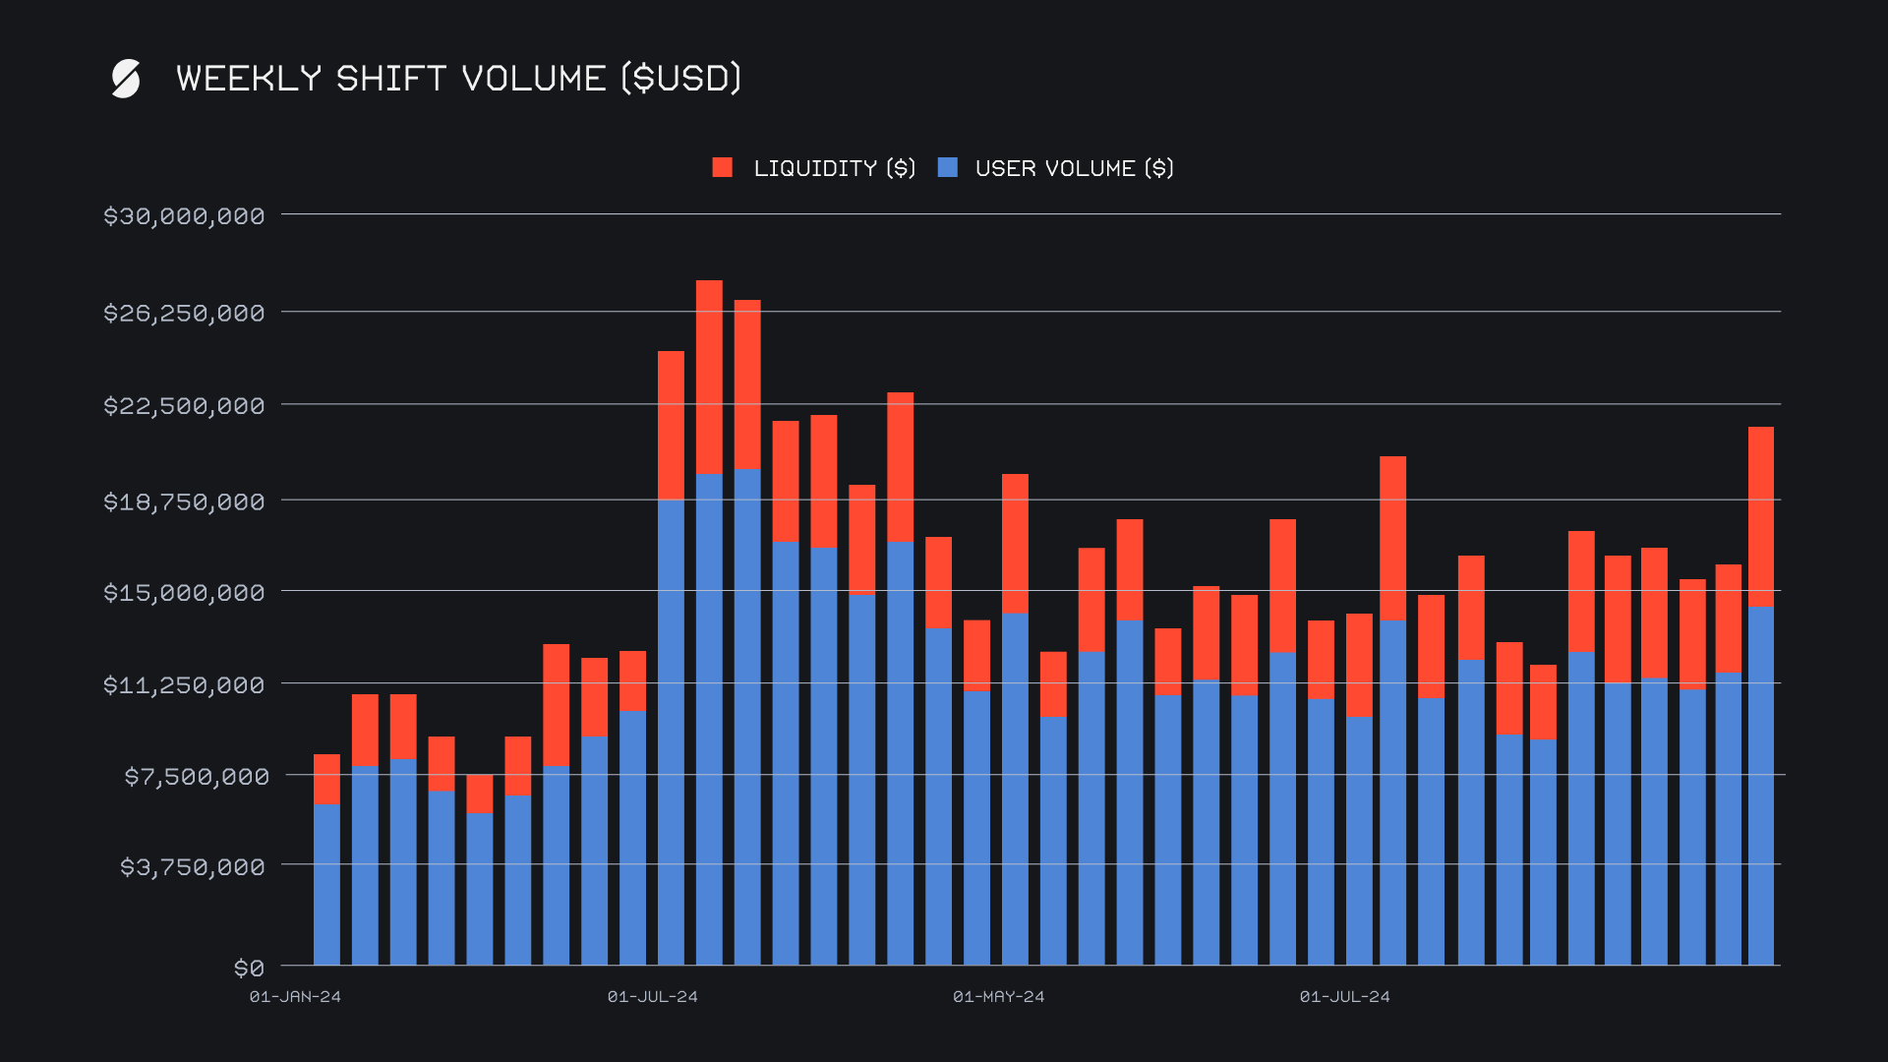Click the $3,750,000 axis label
The height and width of the screenshot is (1062, 1888).
[x=192, y=867]
